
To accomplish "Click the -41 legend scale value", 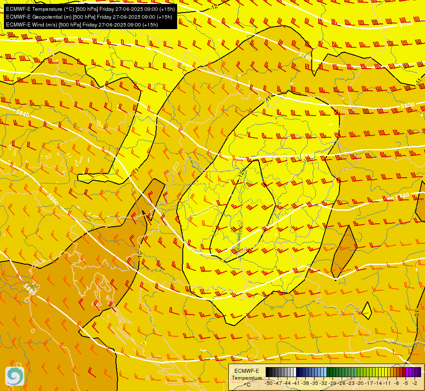I will pos(296,384).
